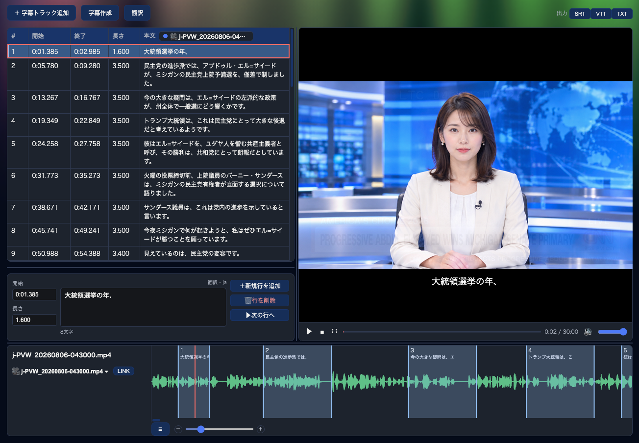Click the LINK button beside the track
The width and height of the screenshot is (639, 443).
click(x=123, y=371)
